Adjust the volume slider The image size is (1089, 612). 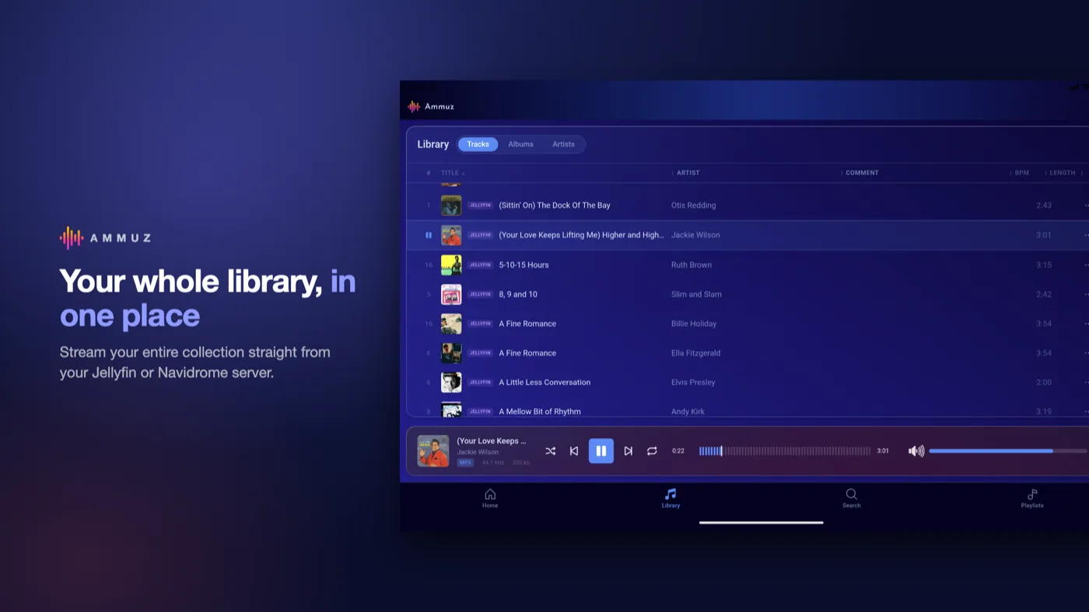tap(1008, 451)
